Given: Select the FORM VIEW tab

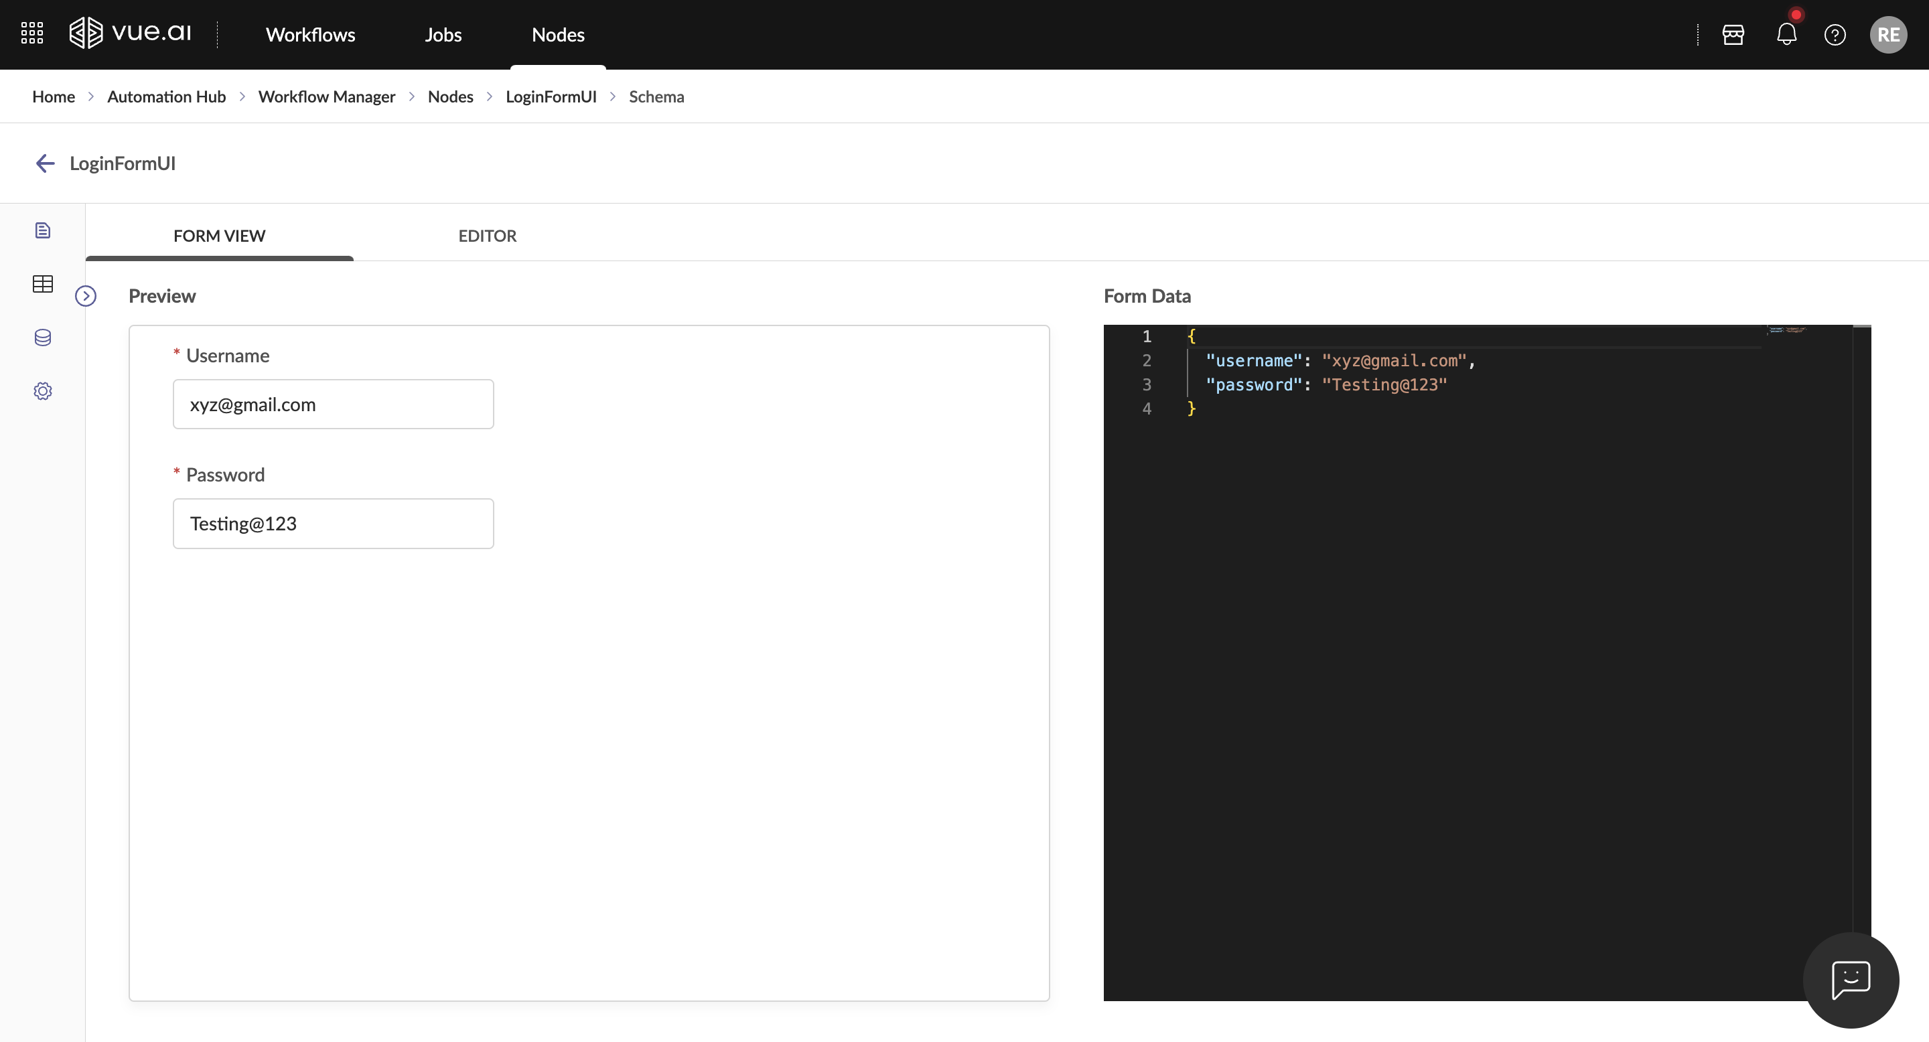Looking at the screenshot, I should pyautogui.click(x=218, y=236).
